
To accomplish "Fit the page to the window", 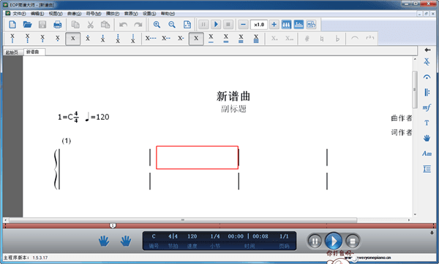I will [187, 25].
